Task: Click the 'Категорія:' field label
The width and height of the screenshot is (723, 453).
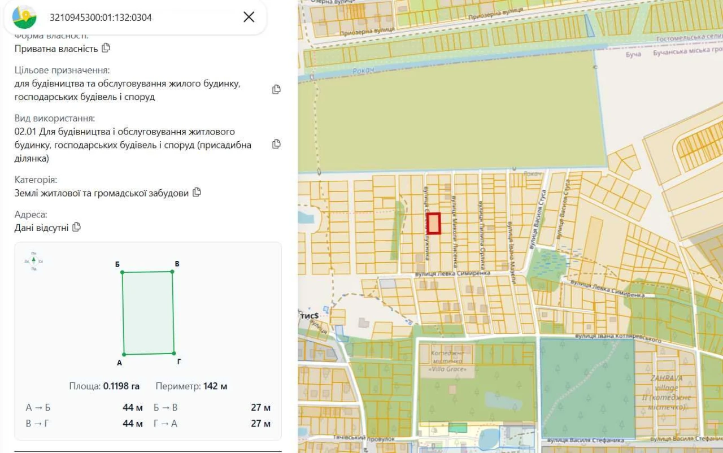Action: (36, 180)
